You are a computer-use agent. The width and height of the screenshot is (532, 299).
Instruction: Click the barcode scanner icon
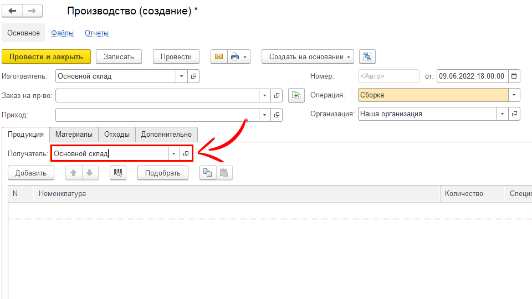pos(118,173)
